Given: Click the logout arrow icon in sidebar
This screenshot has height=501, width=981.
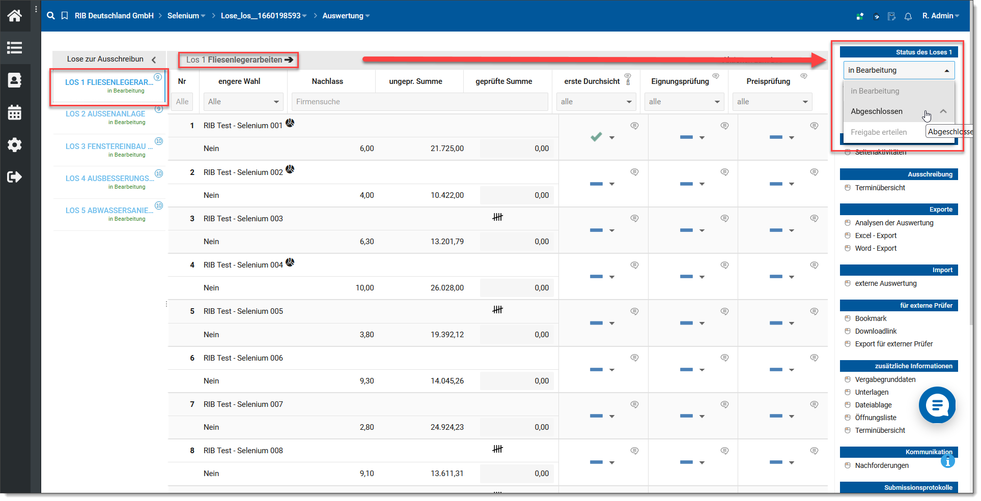Looking at the screenshot, I should point(14,177).
